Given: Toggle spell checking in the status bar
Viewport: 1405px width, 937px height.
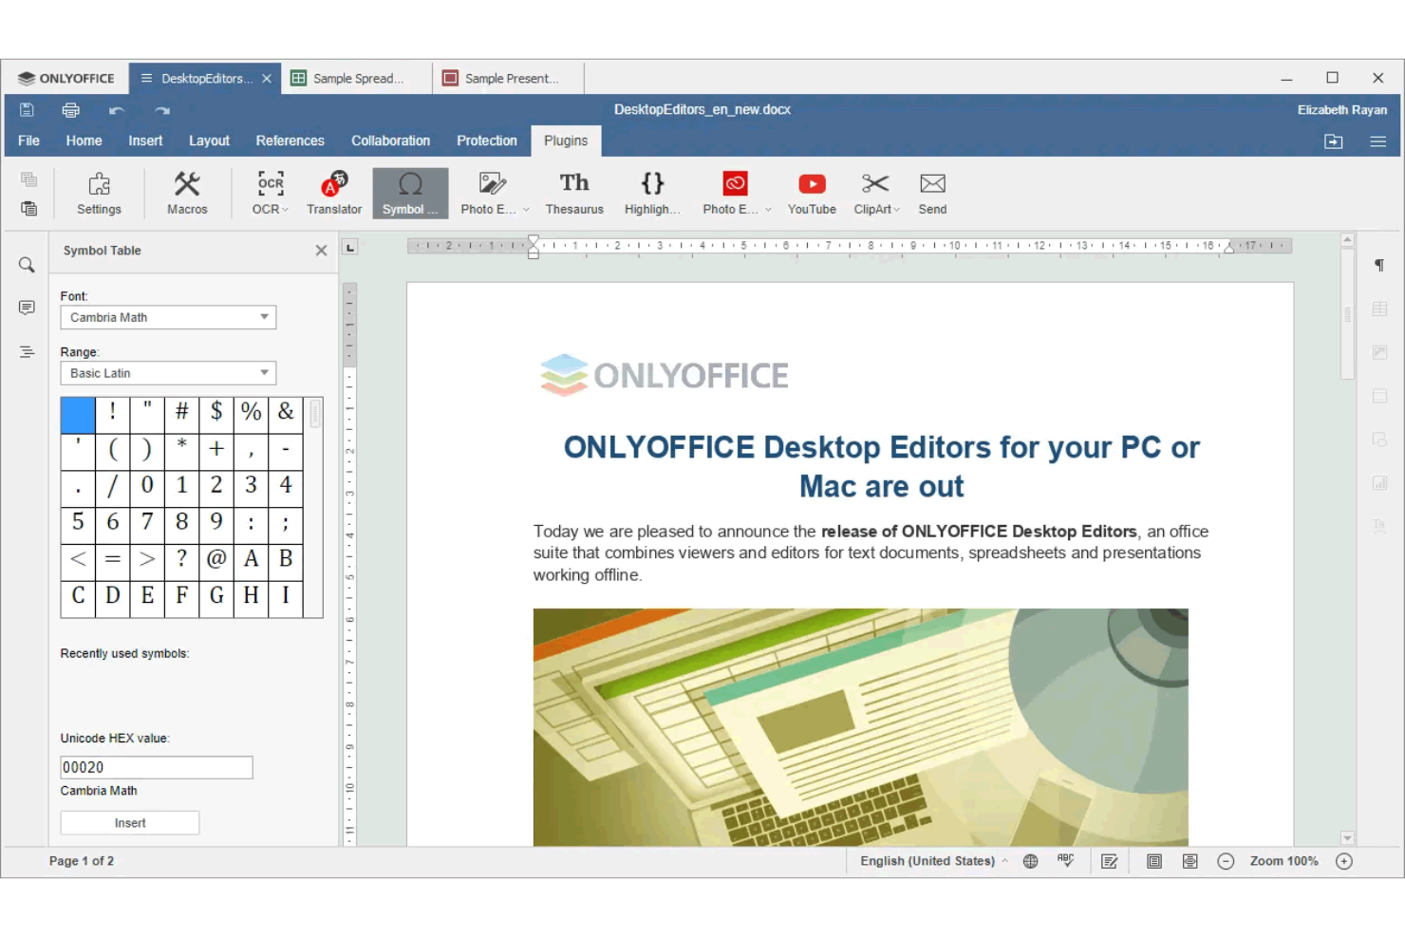Looking at the screenshot, I should point(1065,860).
